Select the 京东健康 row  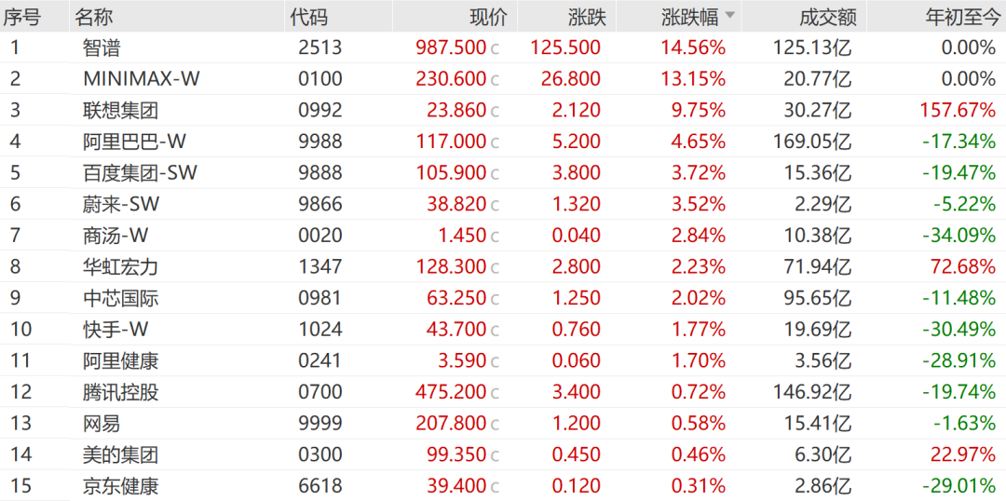[503, 485]
